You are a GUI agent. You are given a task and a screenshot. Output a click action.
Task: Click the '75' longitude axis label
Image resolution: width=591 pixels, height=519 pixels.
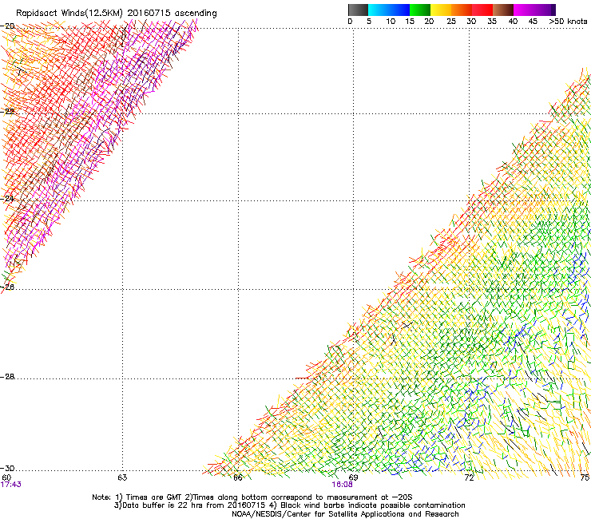(585, 477)
